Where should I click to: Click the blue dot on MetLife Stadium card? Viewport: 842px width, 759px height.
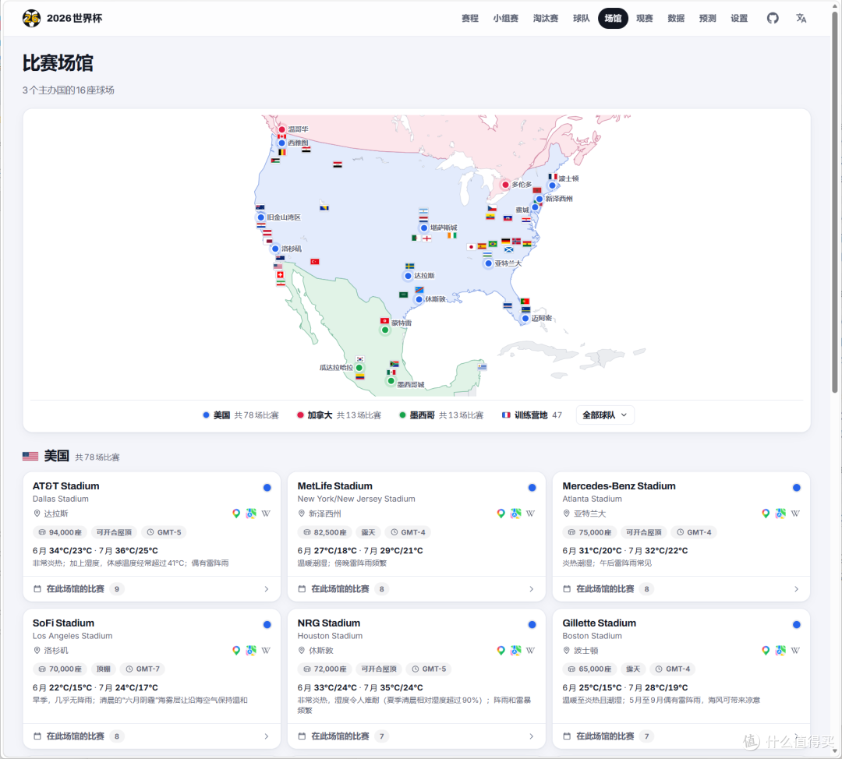tap(532, 488)
